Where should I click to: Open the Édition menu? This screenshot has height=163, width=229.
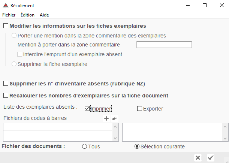[x=27, y=15]
